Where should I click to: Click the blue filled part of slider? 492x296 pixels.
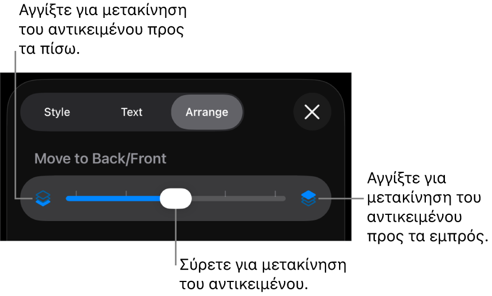pos(112,198)
